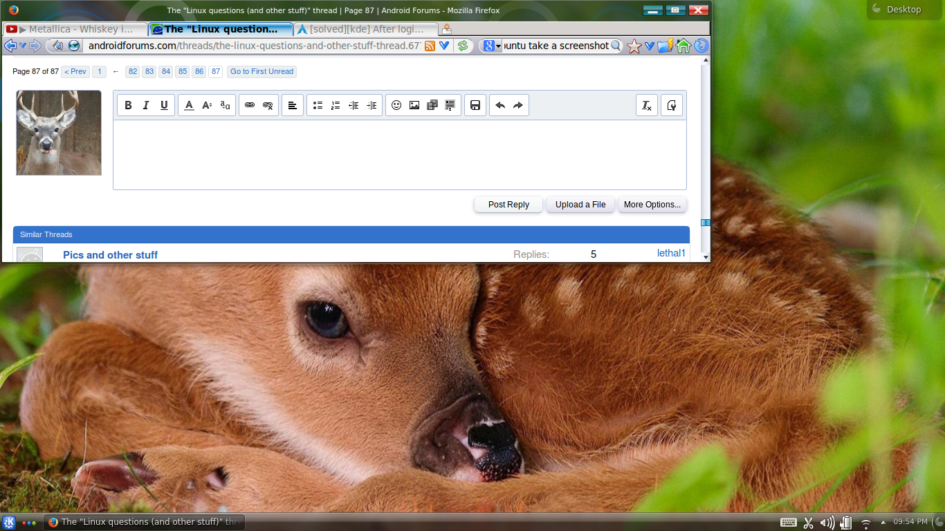The height and width of the screenshot is (531, 945).
Task: Go to page 86 of the thread
Action: coord(199,71)
